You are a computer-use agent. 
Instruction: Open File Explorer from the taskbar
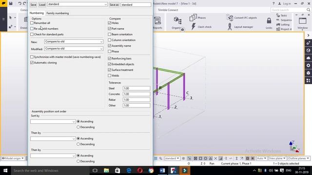coord(106,171)
